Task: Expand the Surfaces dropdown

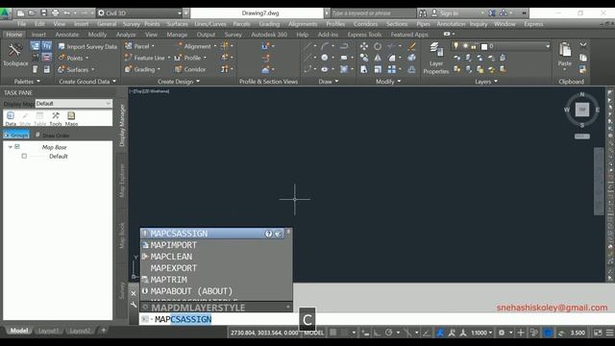Action: [x=93, y=69]
